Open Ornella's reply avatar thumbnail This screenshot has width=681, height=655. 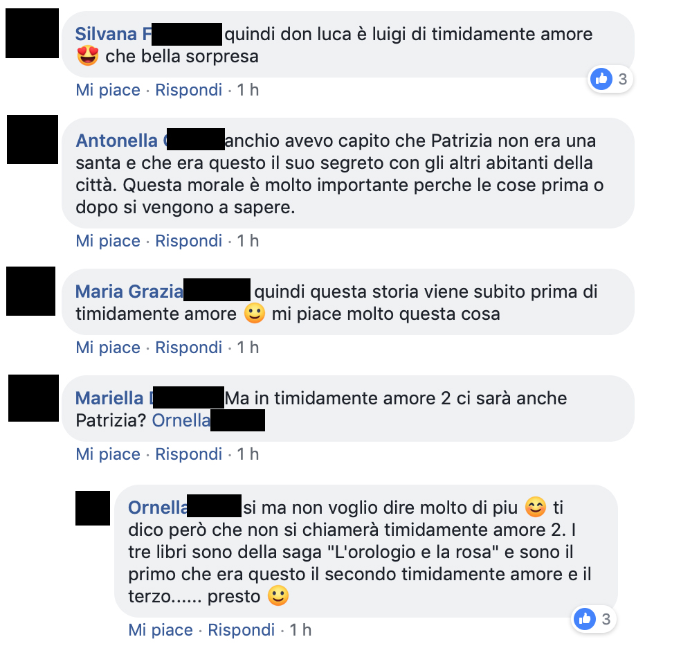[93, 508]
